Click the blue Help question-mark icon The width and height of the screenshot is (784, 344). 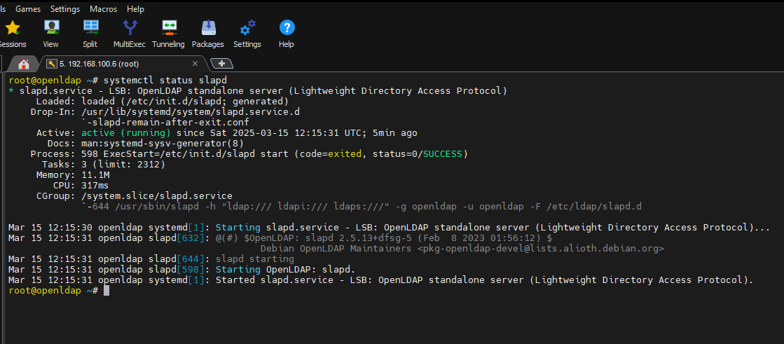point(287,33)
